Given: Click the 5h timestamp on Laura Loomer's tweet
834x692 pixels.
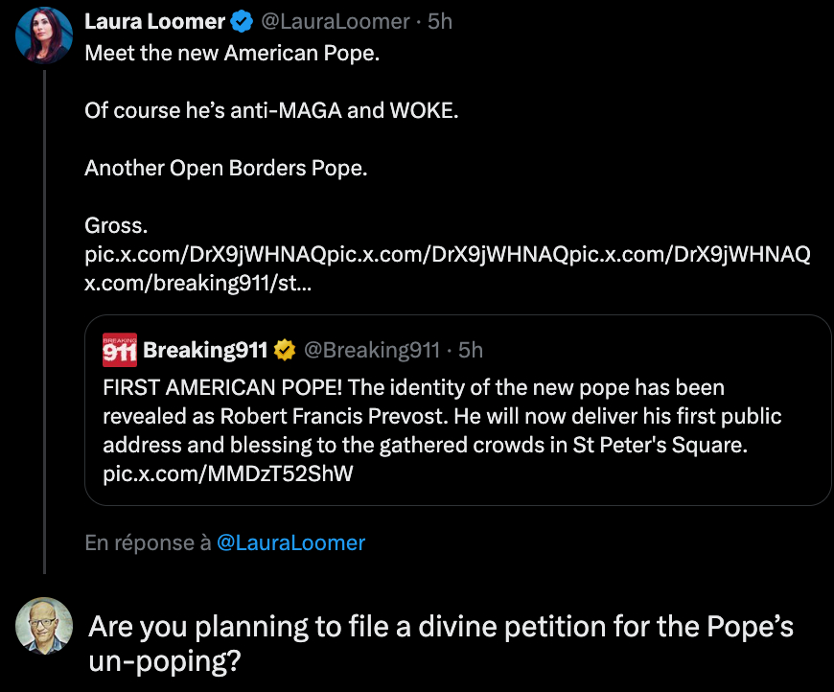Looking at the screenshot, I should point(440,22).
